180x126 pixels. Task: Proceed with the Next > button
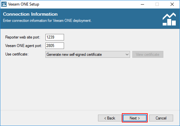click(135, 118)
